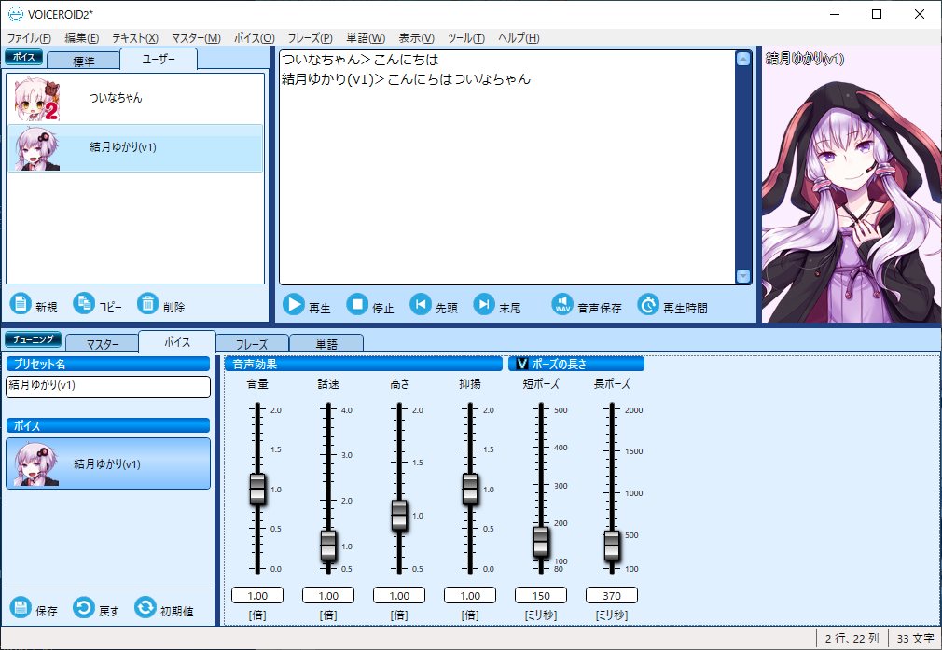
Task: Play the text with the 再生 button
Action: pos(307,305)
